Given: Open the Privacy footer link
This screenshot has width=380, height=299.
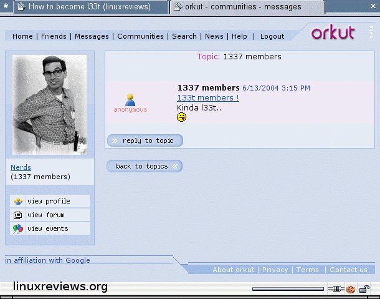Looking at the screenshot, I should 275,270.
